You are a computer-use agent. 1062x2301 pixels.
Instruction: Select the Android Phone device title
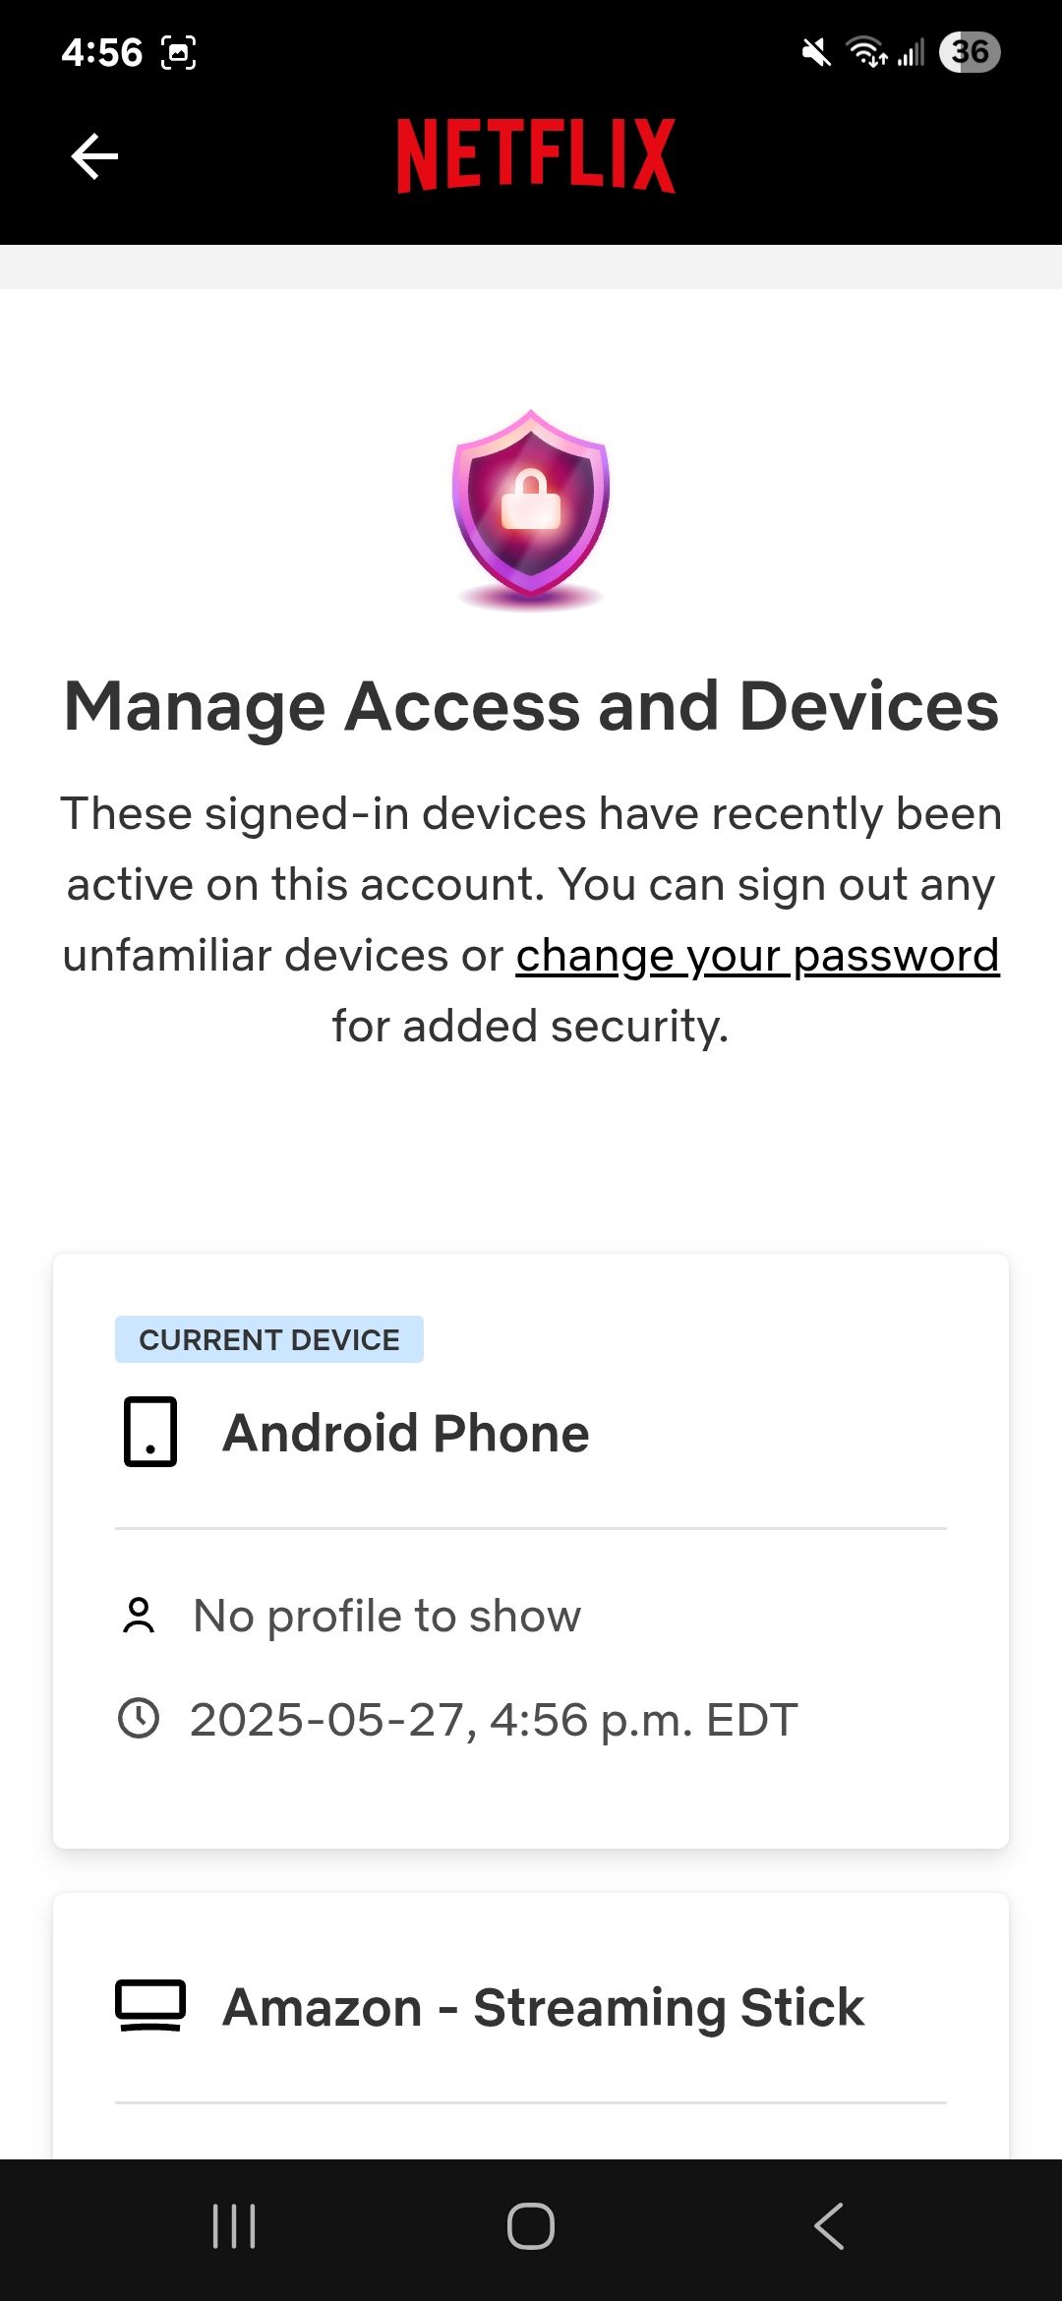pyautogui.click(x=406, y=1433)
